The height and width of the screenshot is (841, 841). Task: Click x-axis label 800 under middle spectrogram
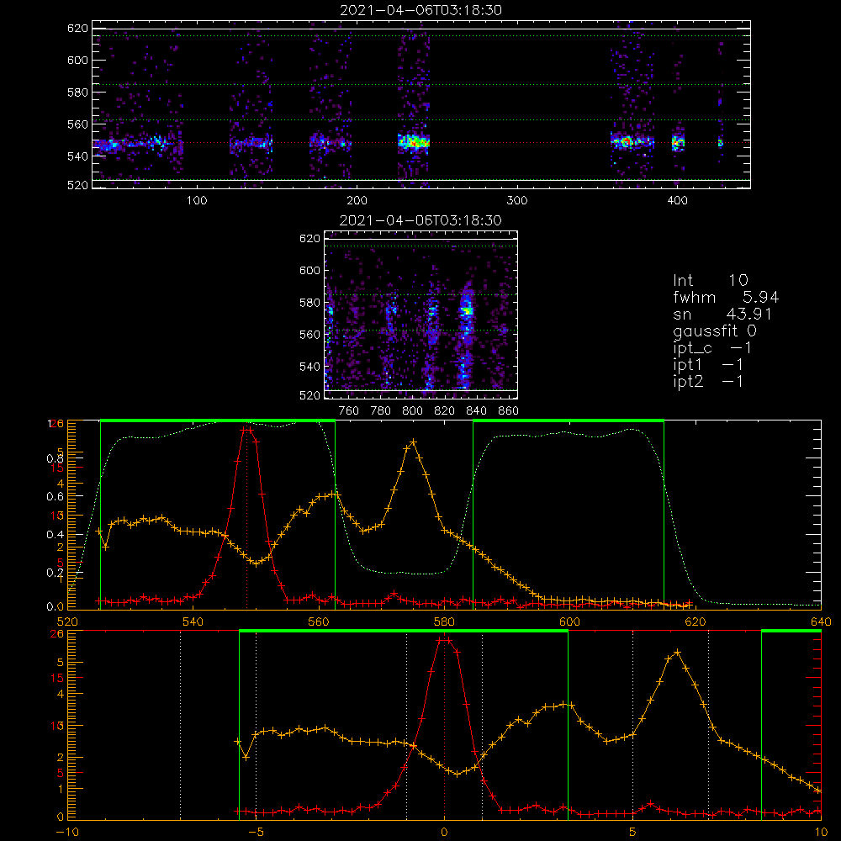click(x=412, y=411)
